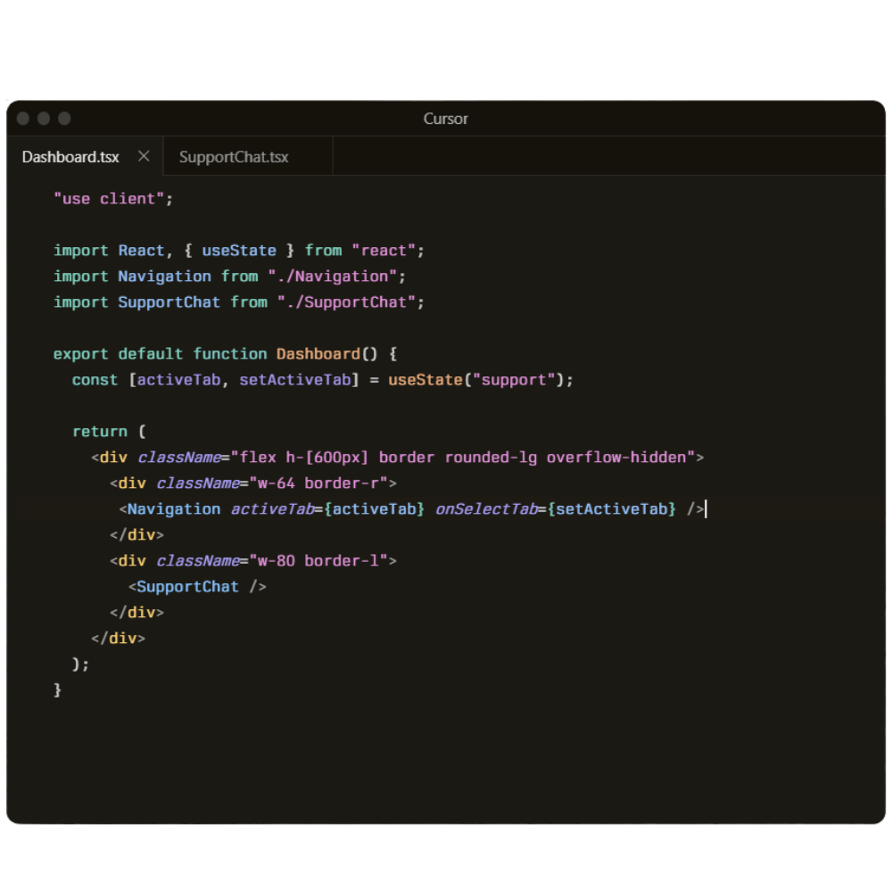This screenshot has height=892, width=892.
Task: Click the Navigation JSX component tag name
Action: [174, 509]
